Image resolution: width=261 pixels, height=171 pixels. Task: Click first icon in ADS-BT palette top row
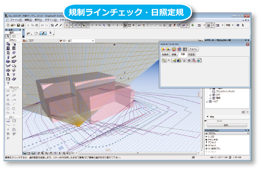click(x=163, y=49)
